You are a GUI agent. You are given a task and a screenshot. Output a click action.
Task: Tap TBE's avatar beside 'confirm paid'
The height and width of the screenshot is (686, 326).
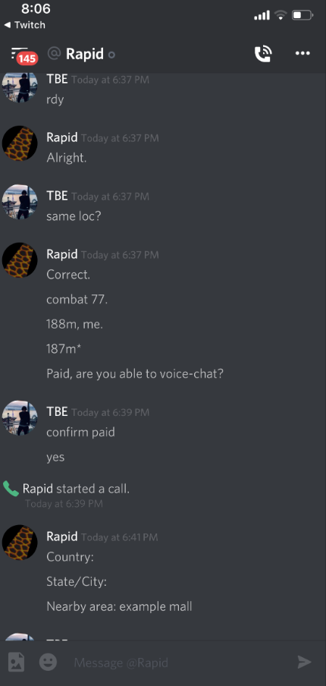(20, 418)
